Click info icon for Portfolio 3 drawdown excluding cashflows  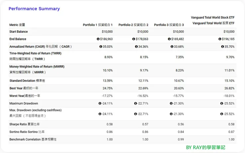[171, 114]
